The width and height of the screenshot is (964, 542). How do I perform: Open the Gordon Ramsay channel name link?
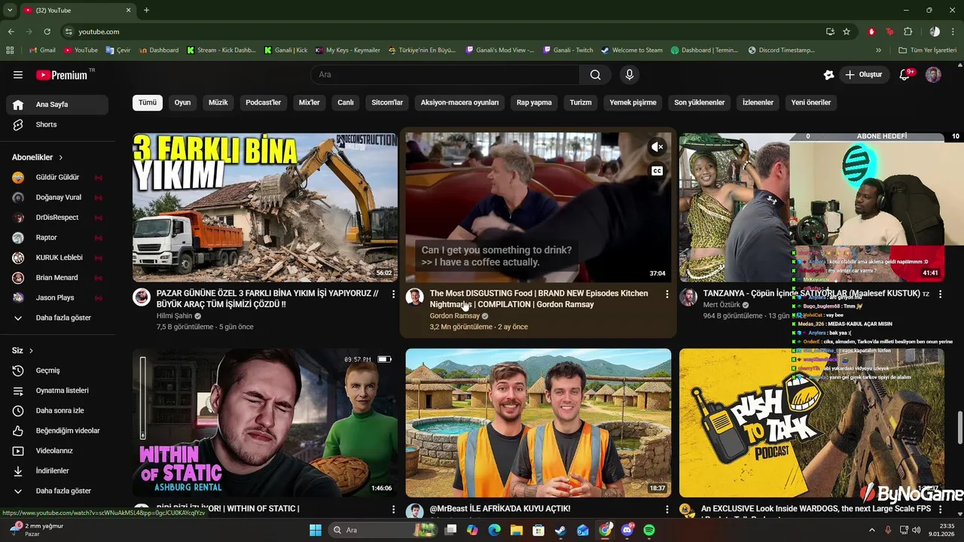pos(455,316)
